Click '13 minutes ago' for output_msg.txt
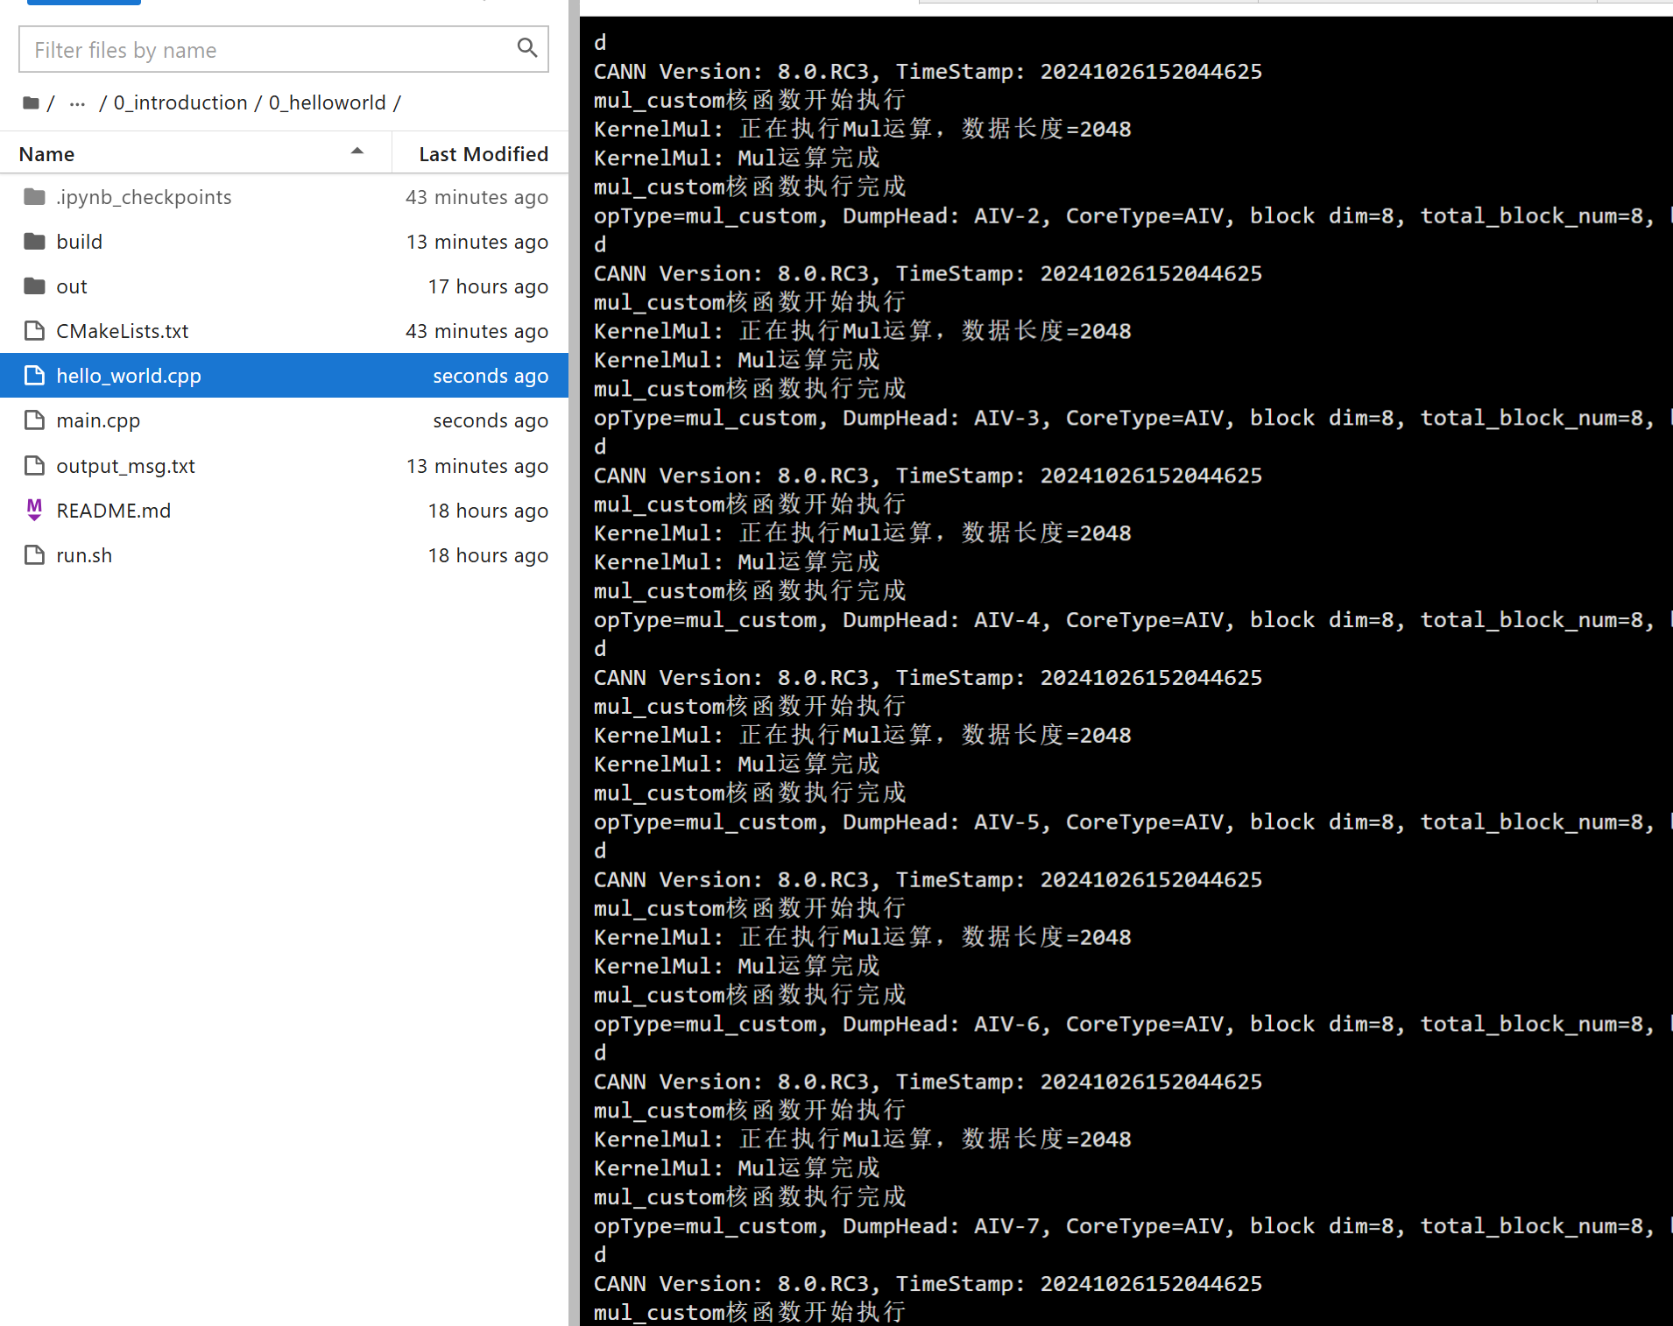 tap(476, 466)
